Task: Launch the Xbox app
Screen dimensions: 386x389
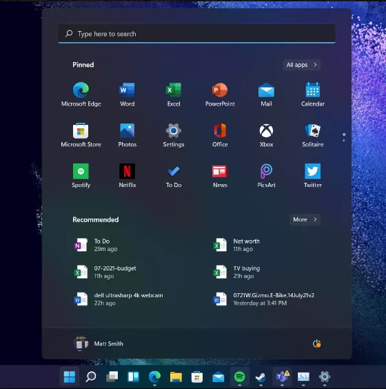Action: tap(266, 135)
